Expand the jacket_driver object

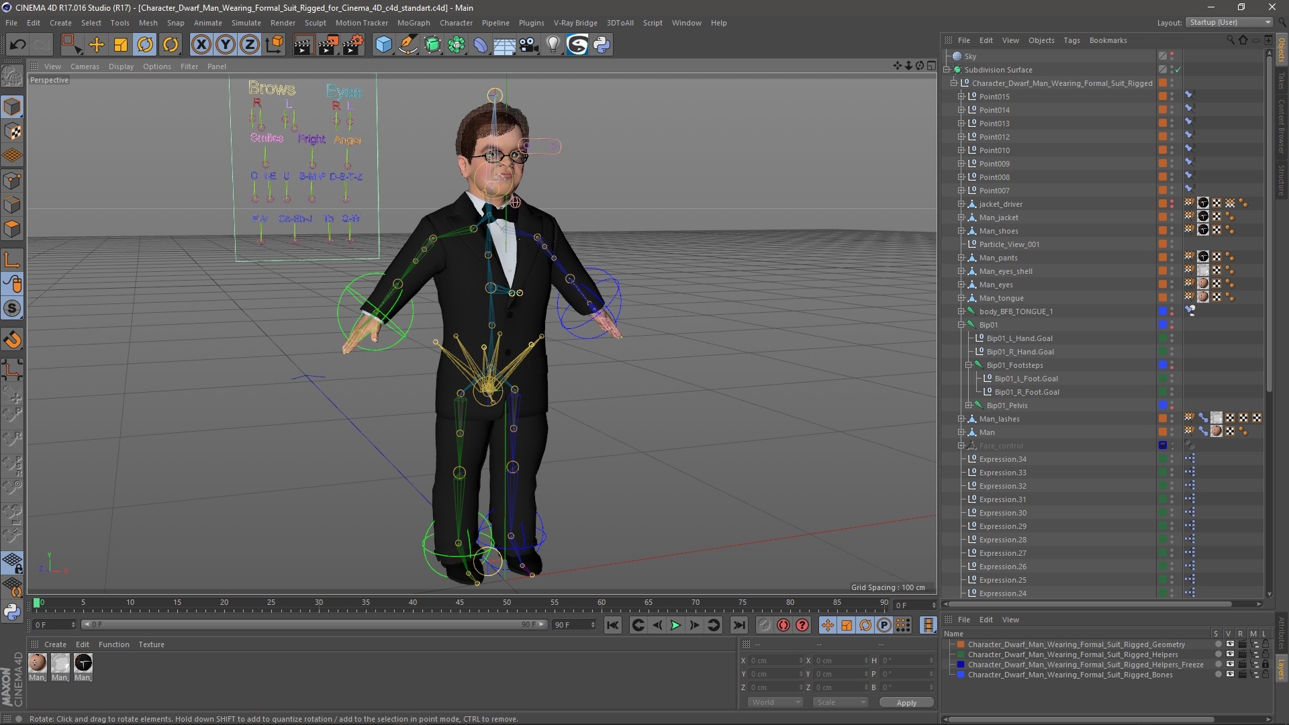961,204
